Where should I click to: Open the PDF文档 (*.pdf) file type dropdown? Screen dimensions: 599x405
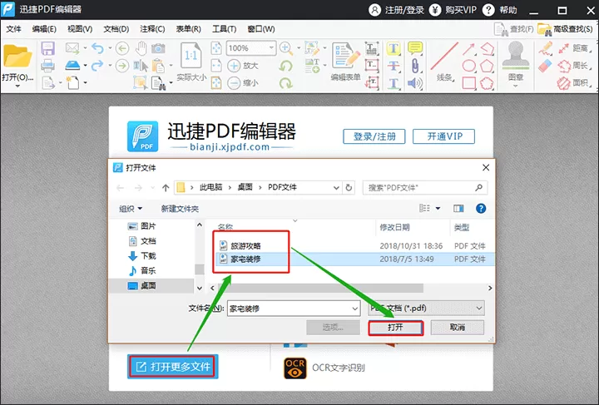(x=426, y=309)
